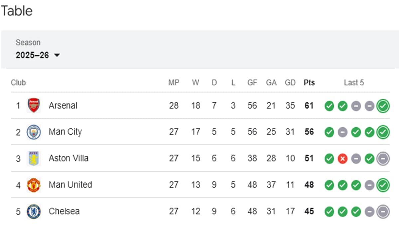Click the Last 5 column header
Viewport: 399px width, 233px height.
click(x=354, y=83)
